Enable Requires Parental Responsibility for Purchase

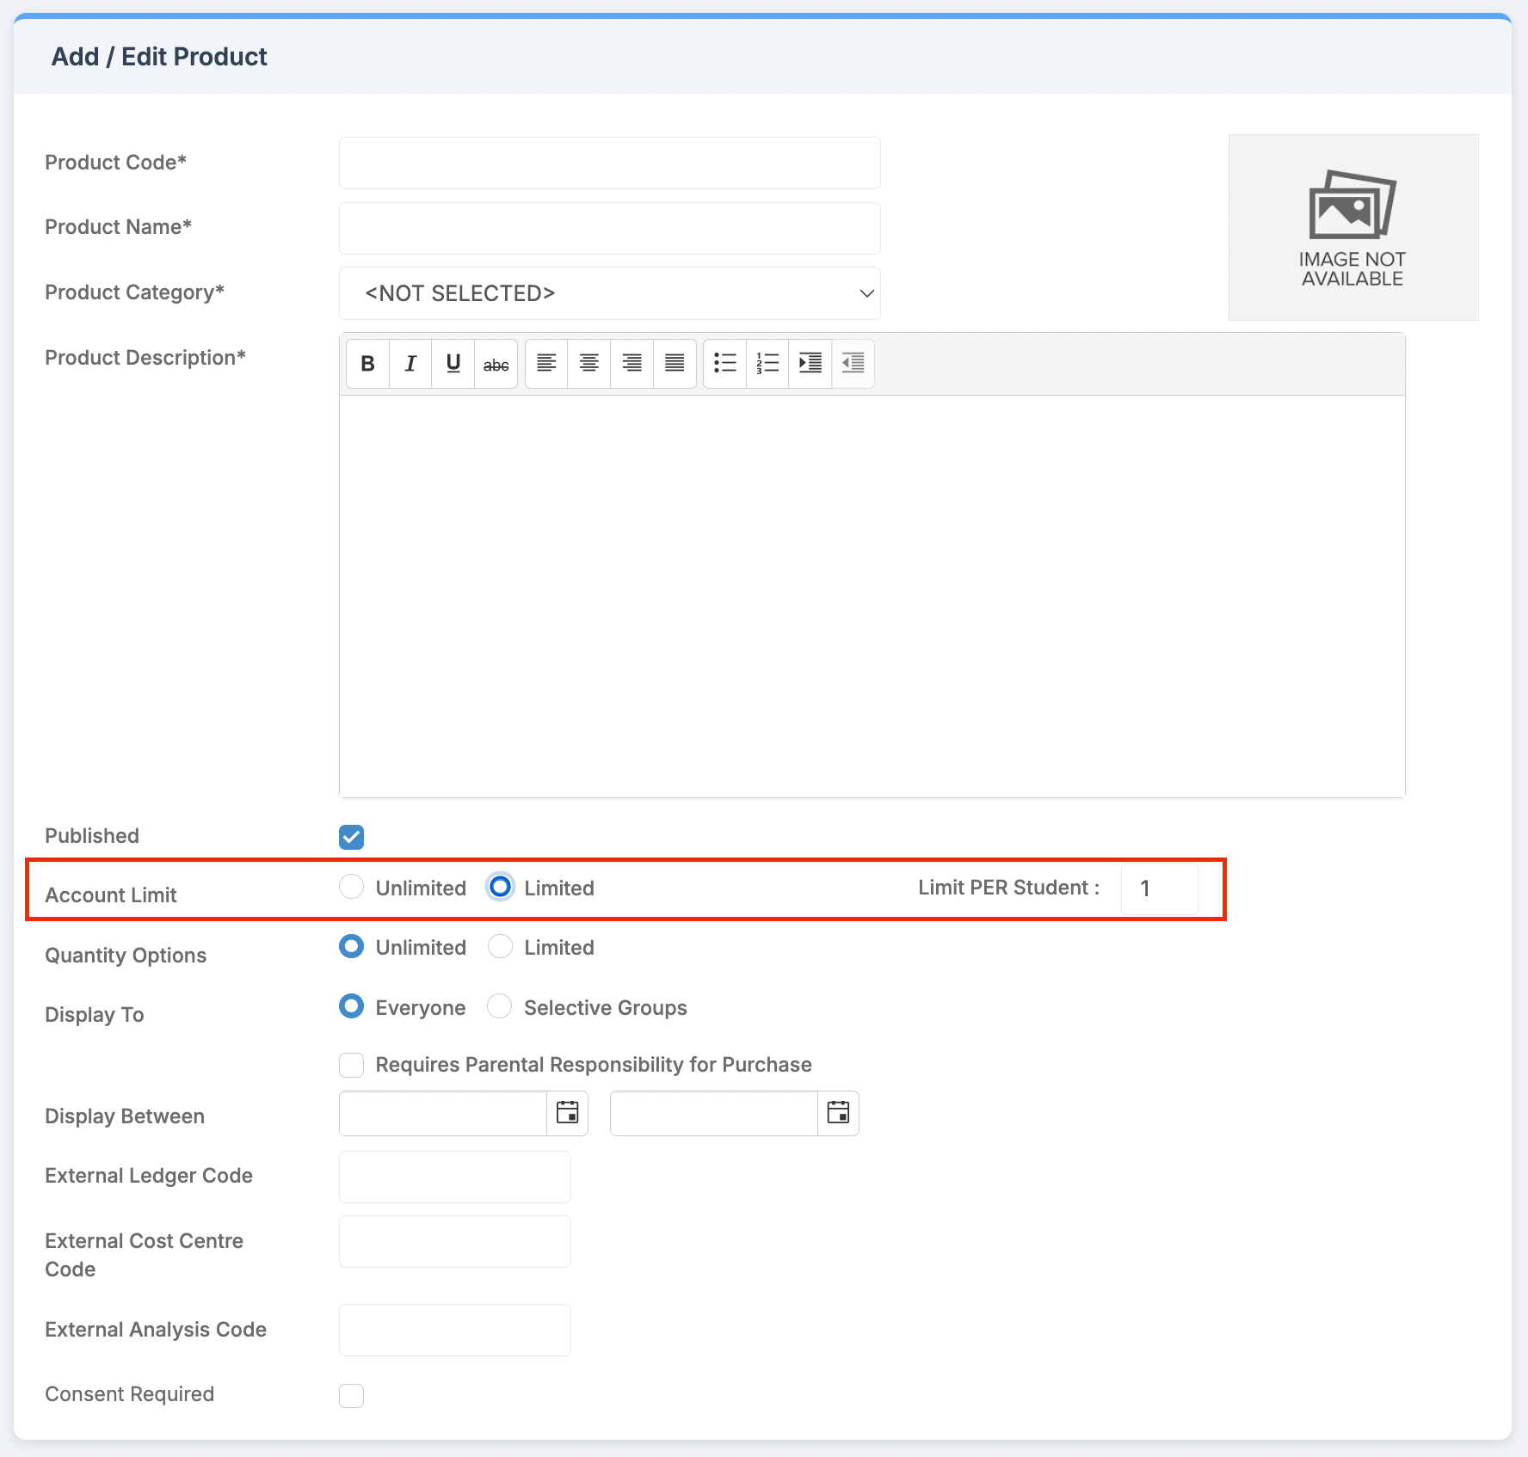click(351, 1065)
